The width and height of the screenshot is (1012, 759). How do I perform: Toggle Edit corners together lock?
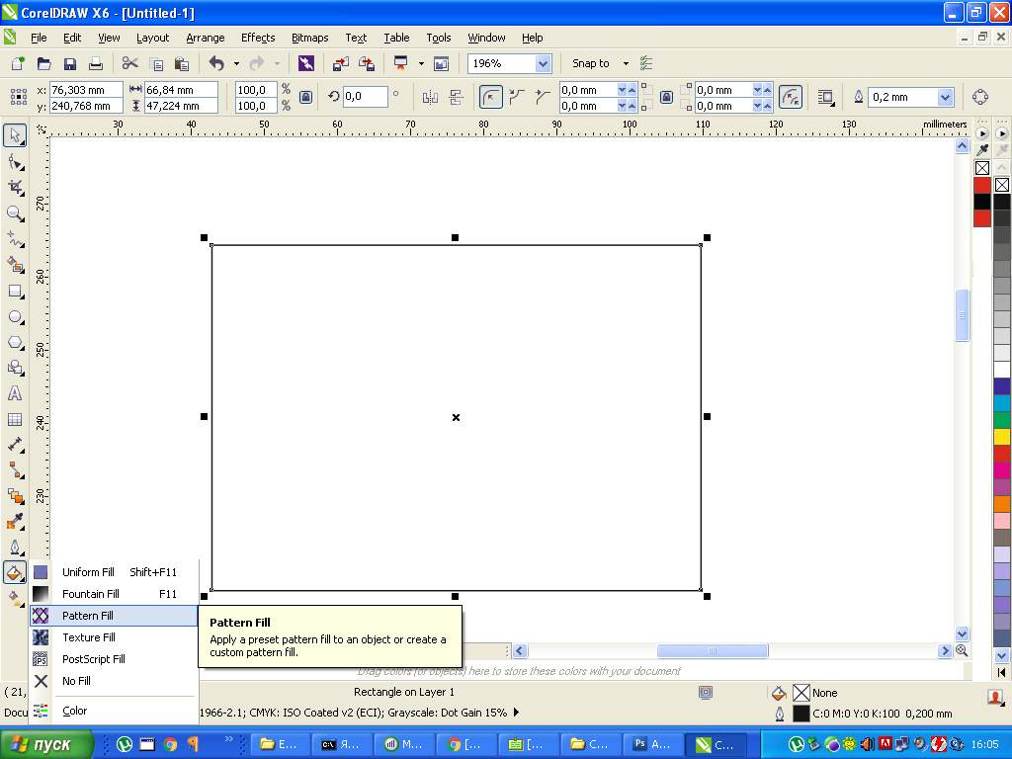pyautogui.click(x=667, y=98)
